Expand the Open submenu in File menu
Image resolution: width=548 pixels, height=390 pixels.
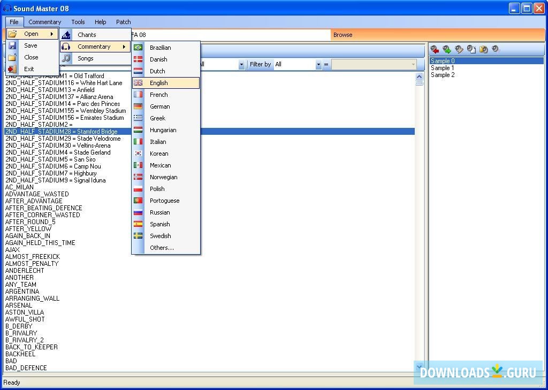pos(32,34)
